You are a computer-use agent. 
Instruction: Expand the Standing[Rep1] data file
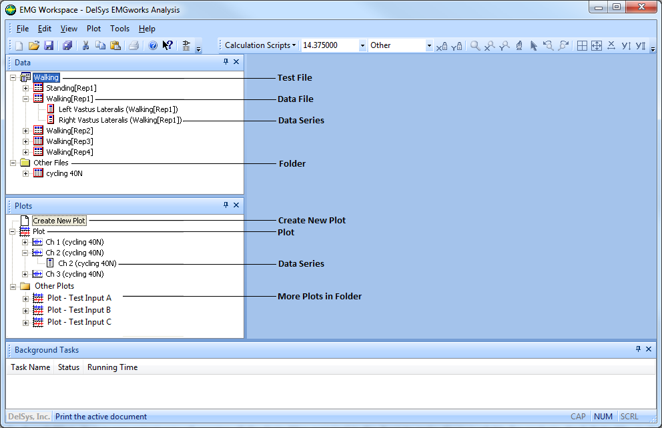[x=26, y=88]
